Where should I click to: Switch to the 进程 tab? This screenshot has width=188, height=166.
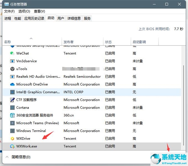[8, 19]
